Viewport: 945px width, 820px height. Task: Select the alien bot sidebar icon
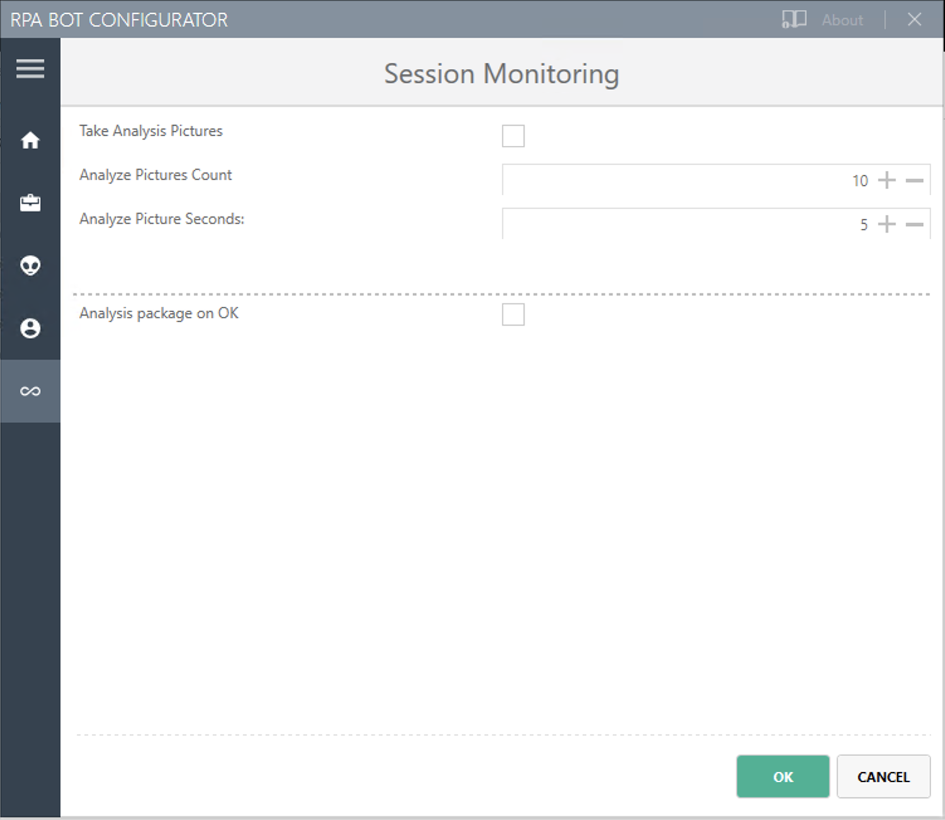click(30, 266)
